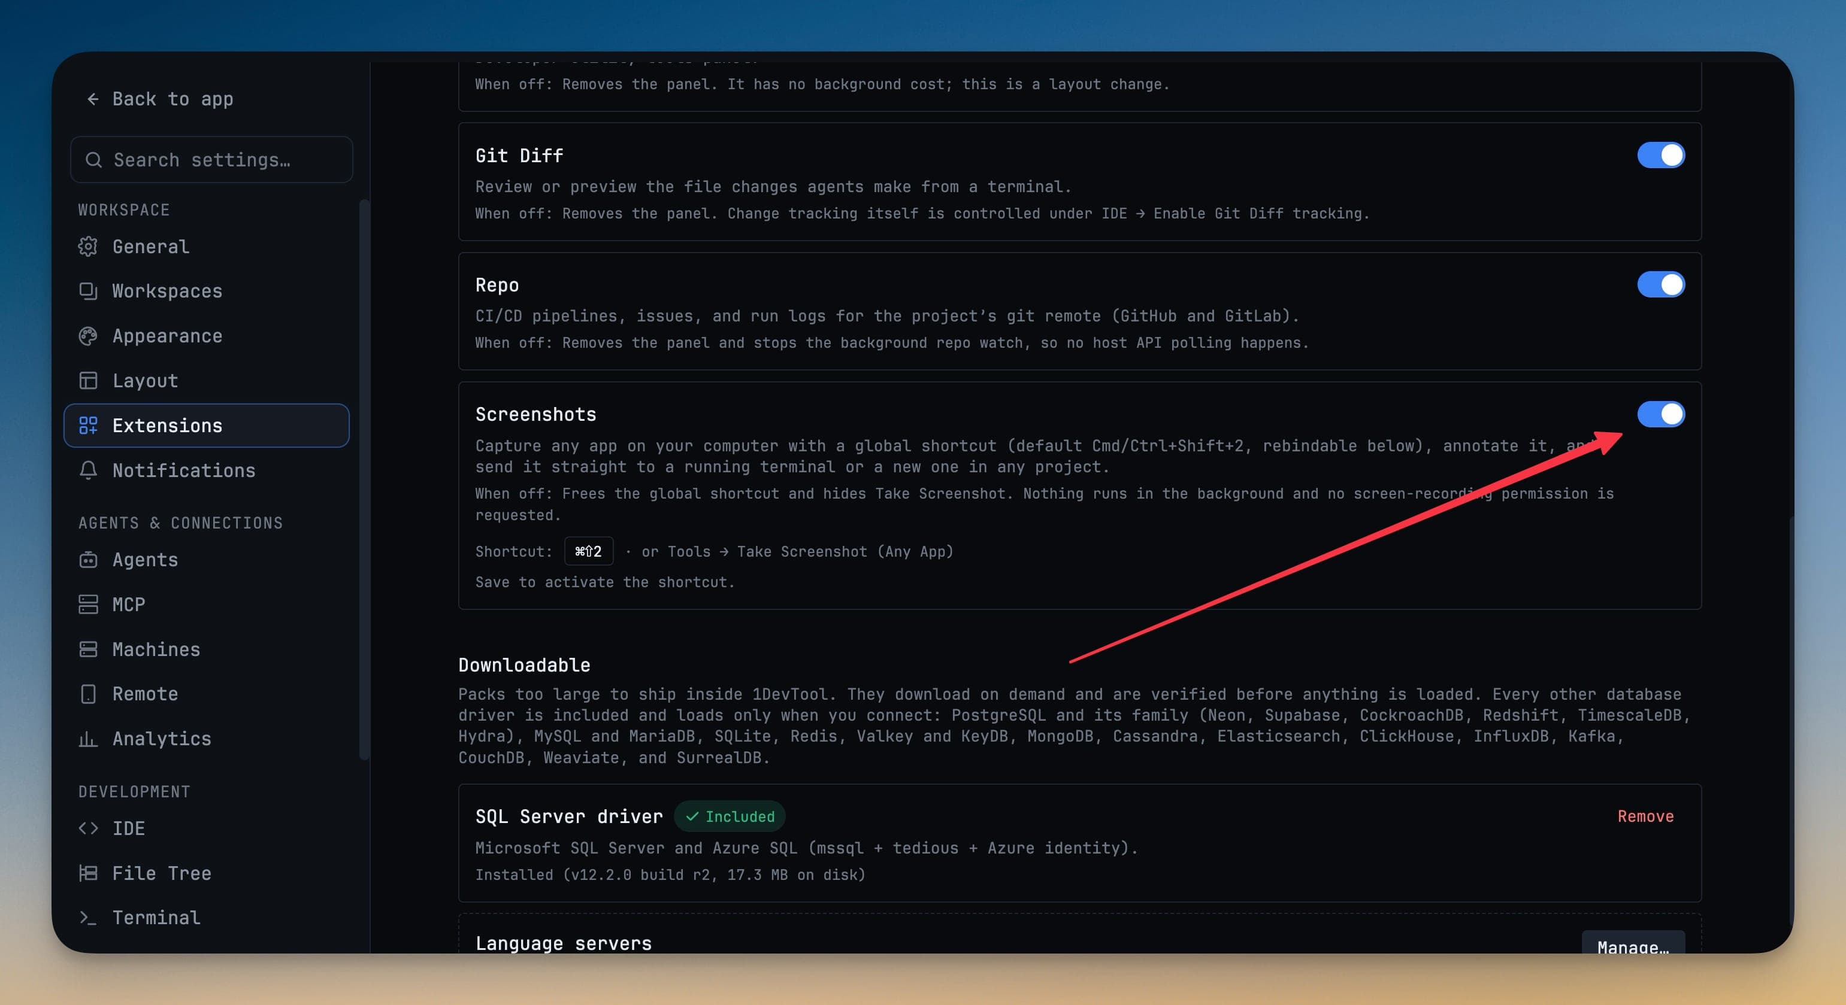This screenshot has width=1846, height=1005.
Task: Click Back to app
Action: [x=159, y=99]
